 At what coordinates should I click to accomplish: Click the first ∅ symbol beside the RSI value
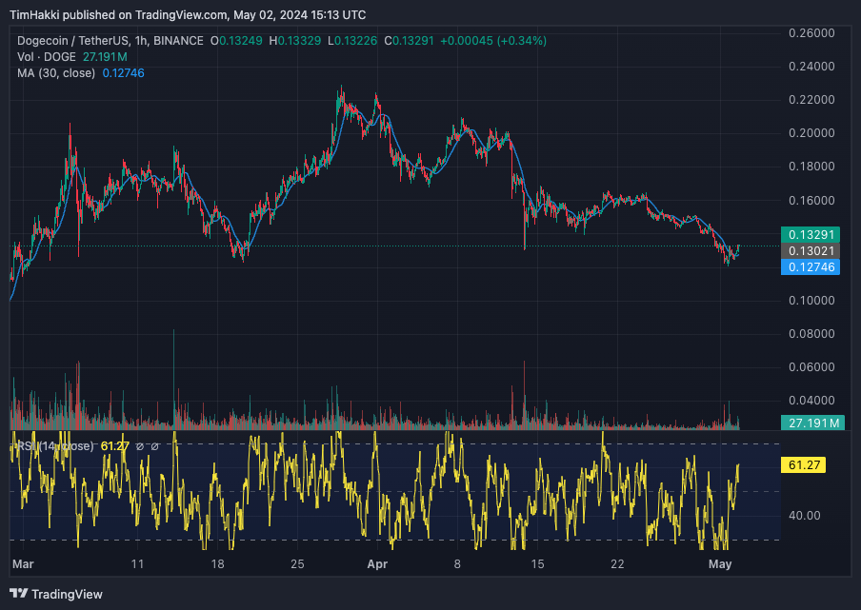[x=139, y=446]
